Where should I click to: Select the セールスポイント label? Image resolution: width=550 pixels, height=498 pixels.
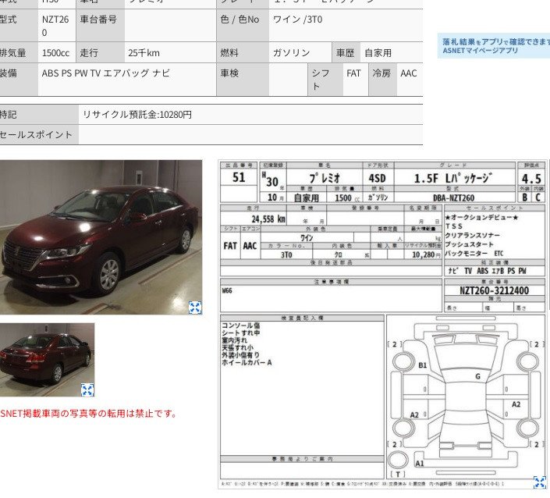pyautogui.click(x=36, y=135)
